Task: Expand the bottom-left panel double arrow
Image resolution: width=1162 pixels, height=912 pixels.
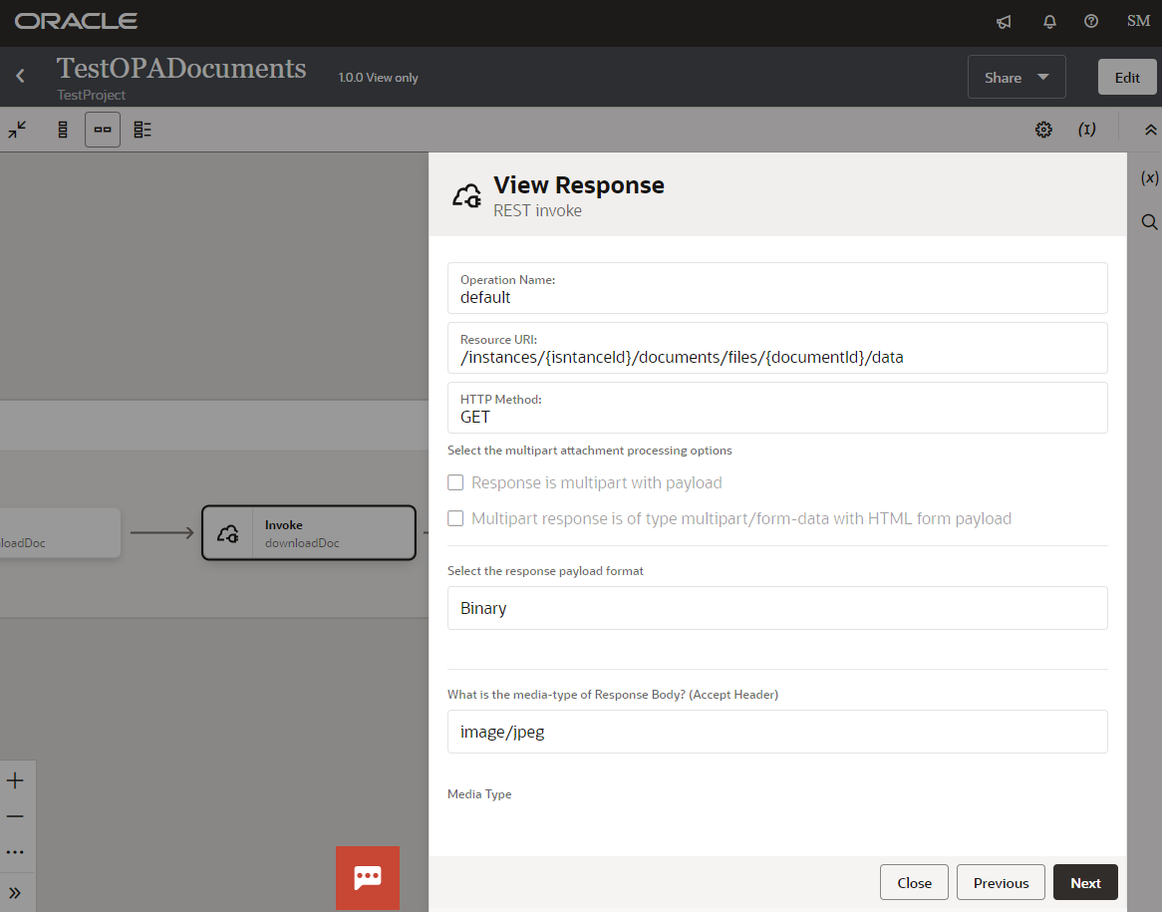Action: [x=16, y=890]
